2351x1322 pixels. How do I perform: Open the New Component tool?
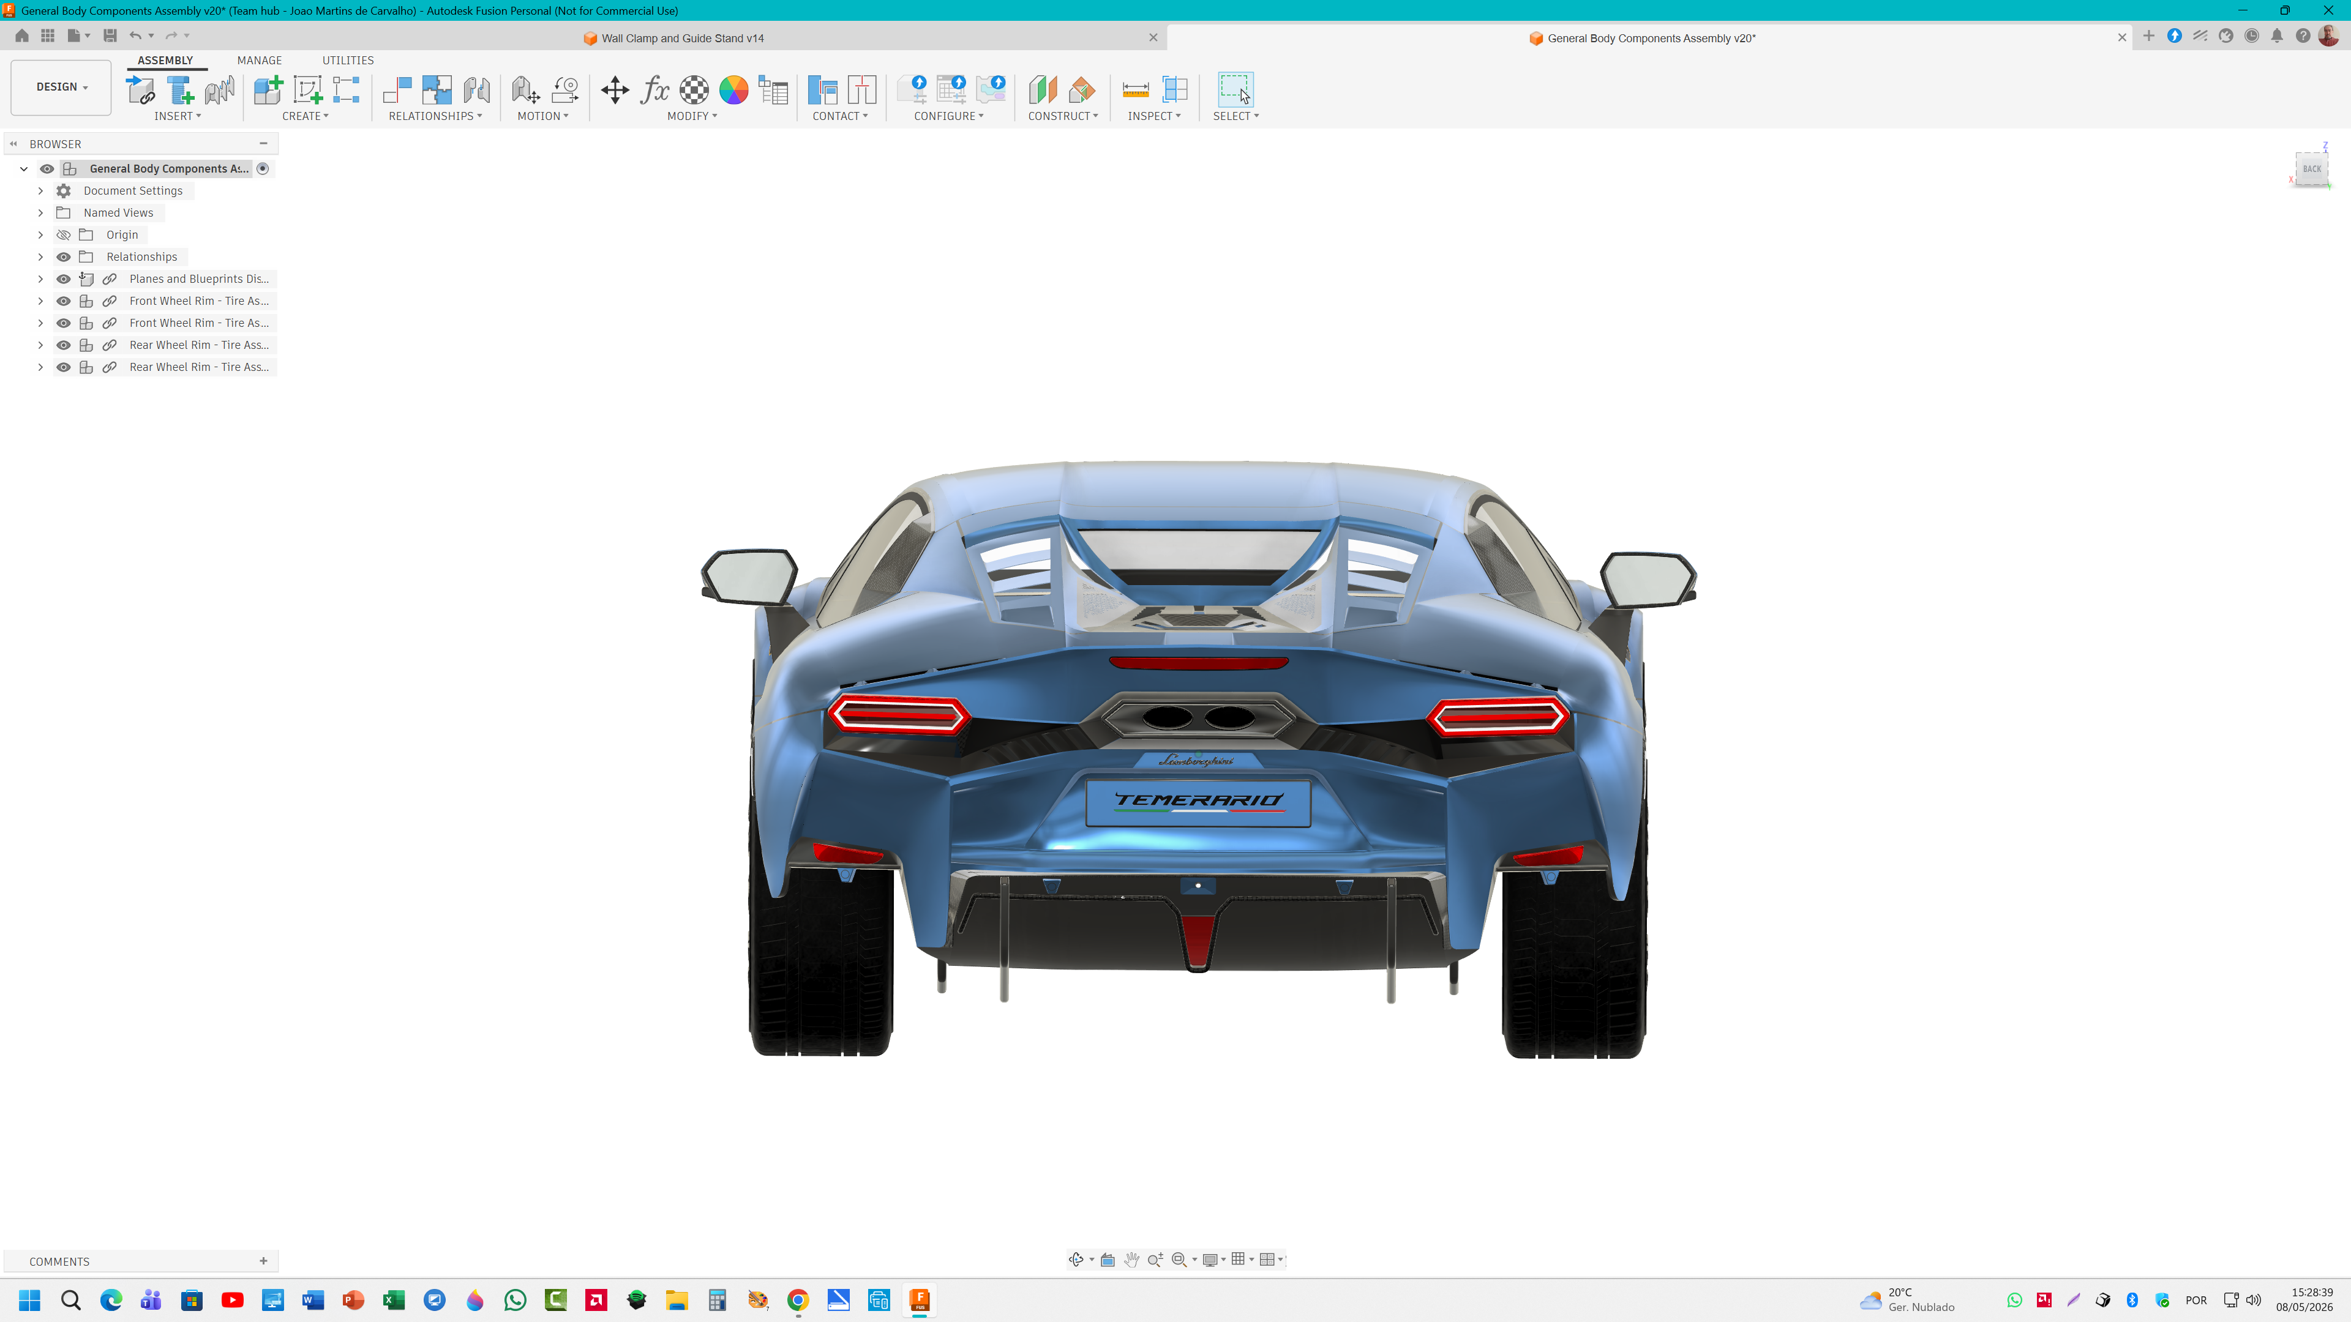click(268, 89)
